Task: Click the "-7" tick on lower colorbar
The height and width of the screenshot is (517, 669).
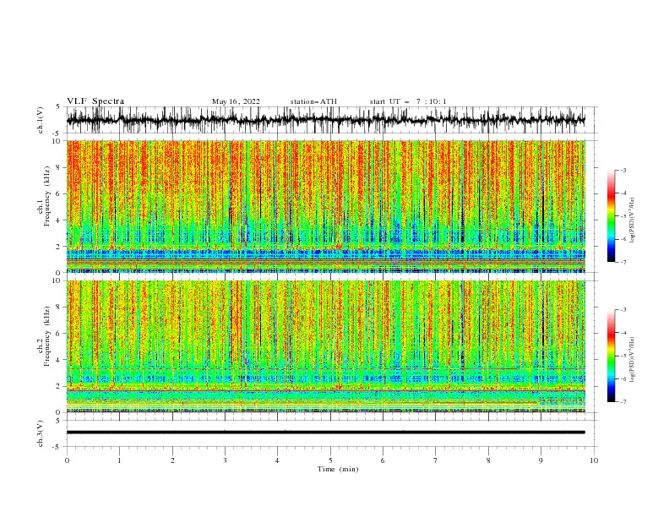Action: coord(623,401)
